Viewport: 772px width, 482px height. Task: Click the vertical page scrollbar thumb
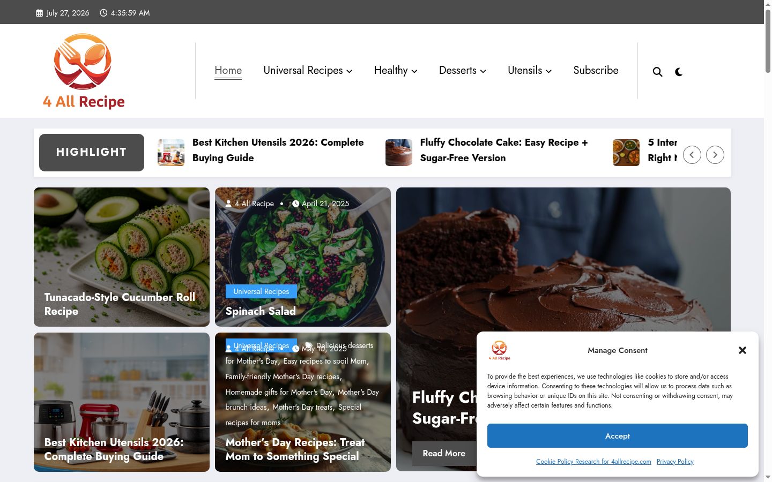768,41
